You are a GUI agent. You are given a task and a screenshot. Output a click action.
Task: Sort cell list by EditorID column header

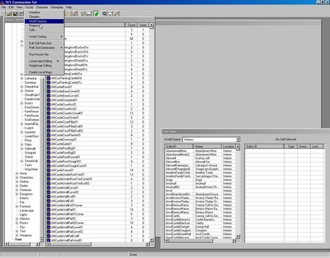pyautogui.click(x=179, y=146)
